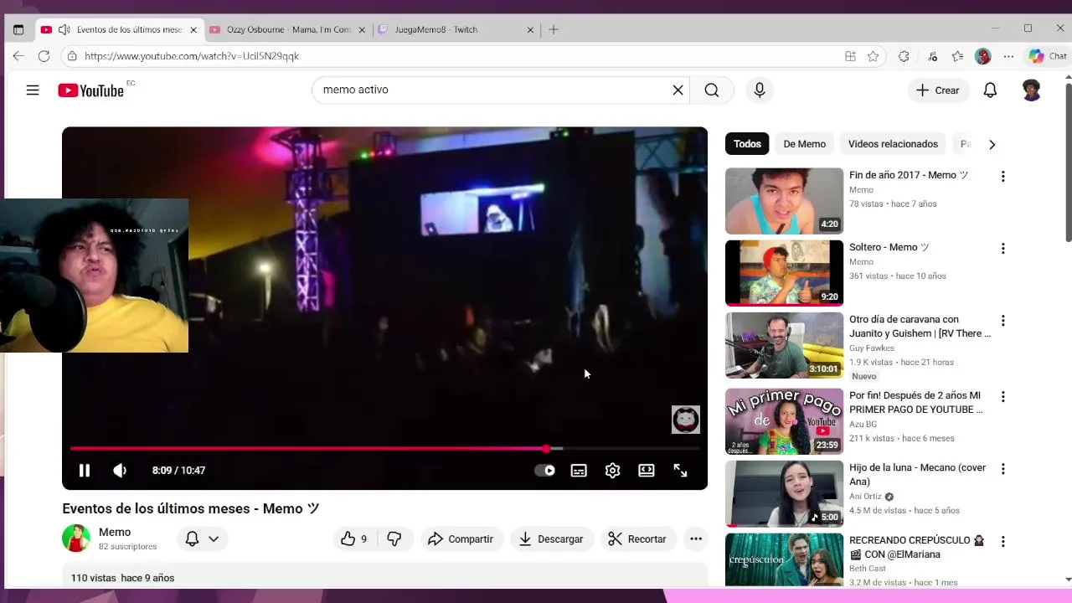Open the YouTube hamburger guide menu
The width and height of the screenshot is (1072, 603).
coord(33,90)
